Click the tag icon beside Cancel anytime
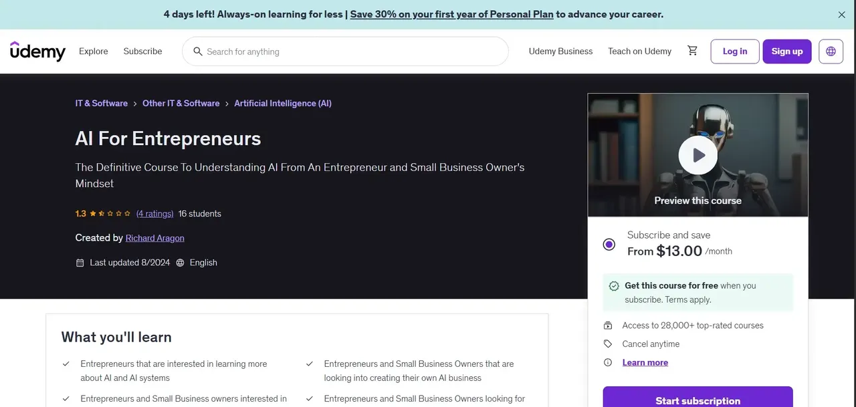The height and width of the screenshot is (407, 856). (x=608, y=344)
